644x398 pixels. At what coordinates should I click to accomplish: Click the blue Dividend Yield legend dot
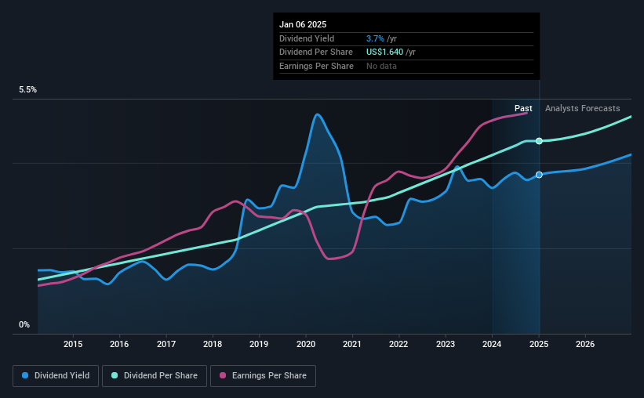coord(25,375)
